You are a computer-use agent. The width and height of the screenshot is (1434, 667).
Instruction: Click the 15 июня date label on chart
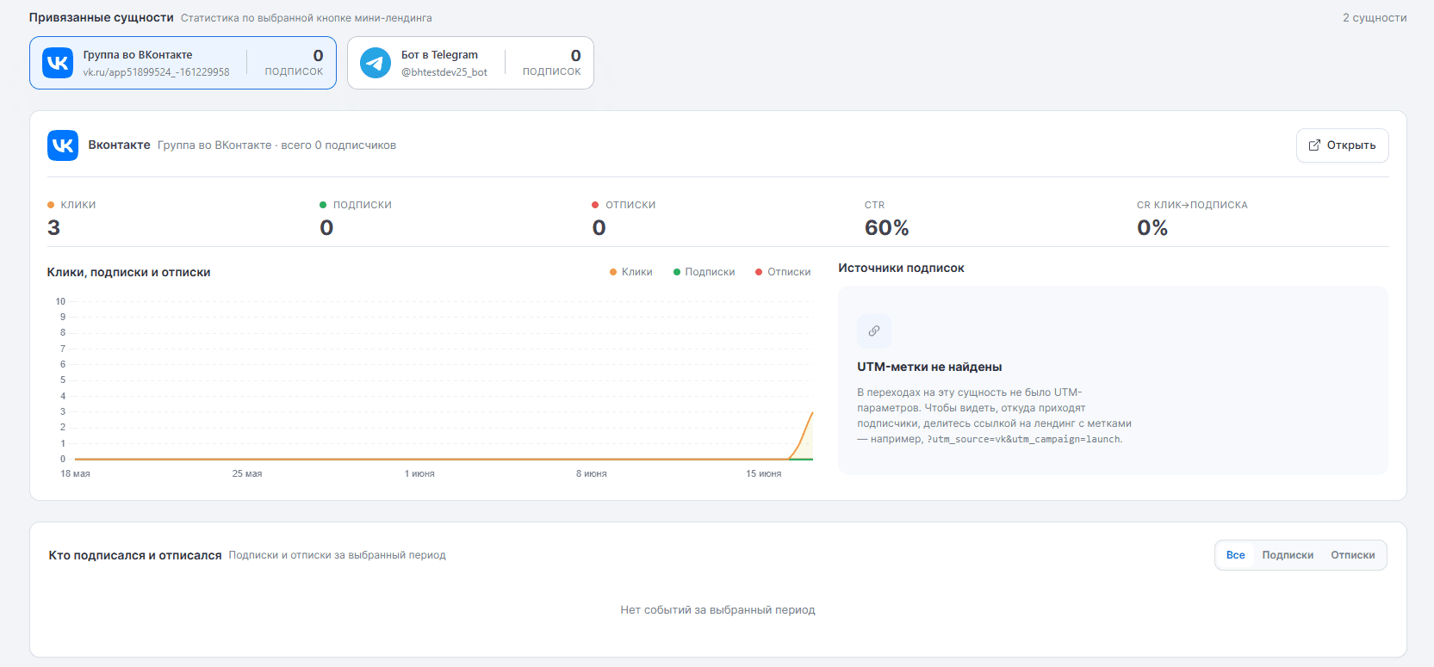tap(764, 474)
